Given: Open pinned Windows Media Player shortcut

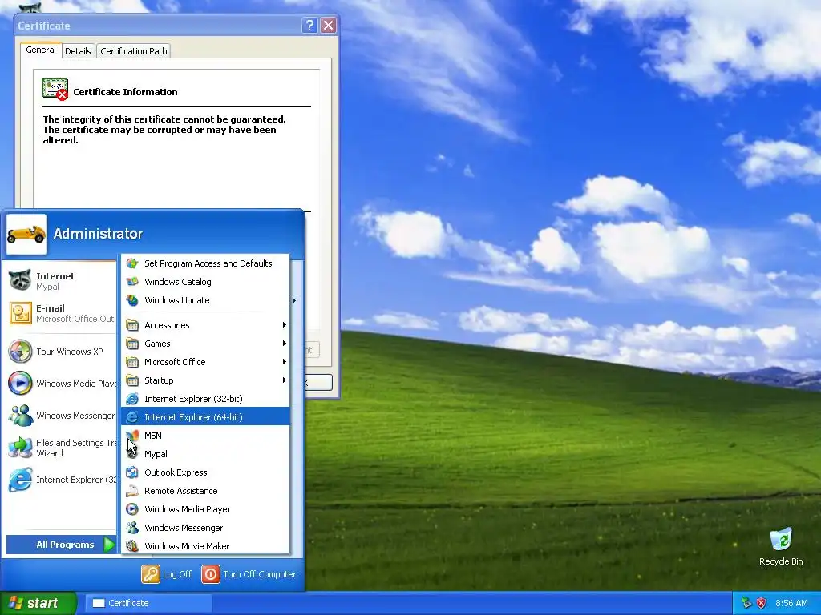Looking at the screenshot, I should click(x=61, y=384).
